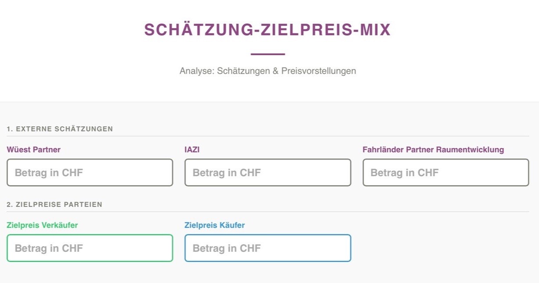The height and width of the screenshot is (283, 539).
Task: Select the Fahrländer Partner Raumentwicklung input field
Action: [x=445, y=173]
